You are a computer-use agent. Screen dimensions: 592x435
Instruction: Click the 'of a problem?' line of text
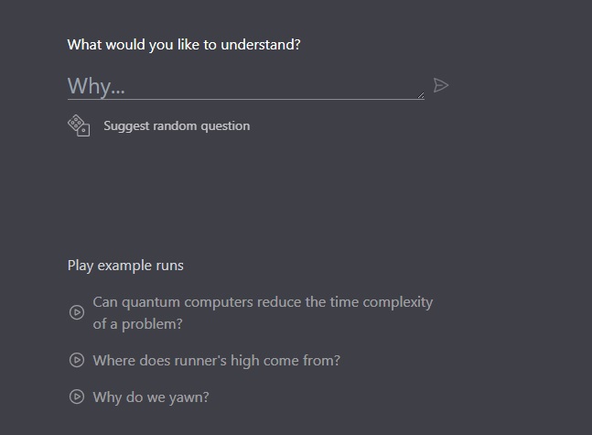coord(138,324)
